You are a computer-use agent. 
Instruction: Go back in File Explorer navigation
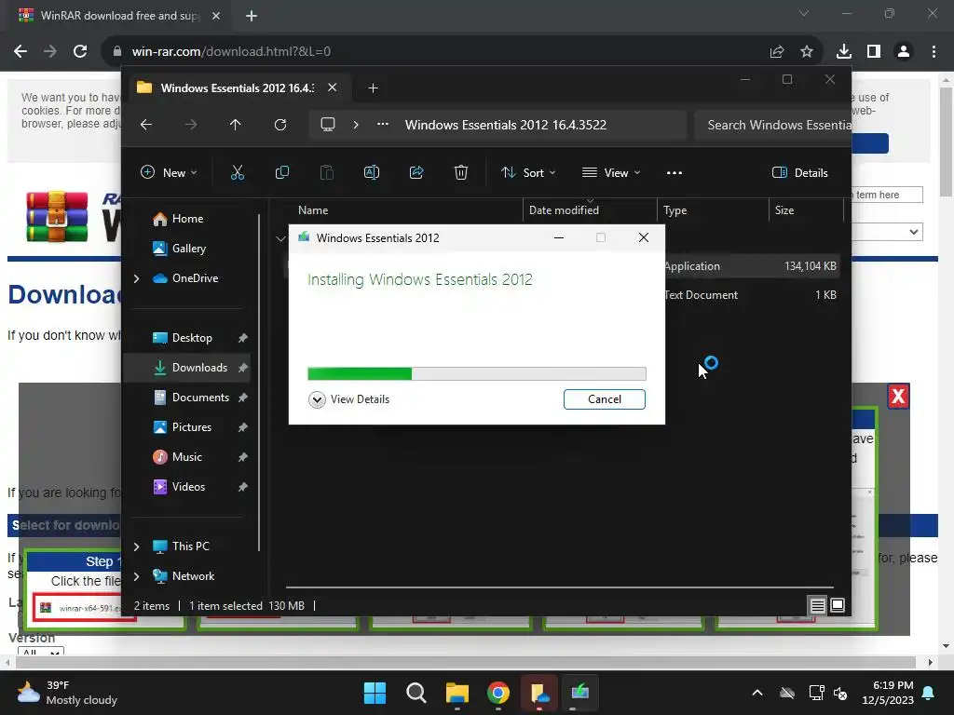point(146,125)
